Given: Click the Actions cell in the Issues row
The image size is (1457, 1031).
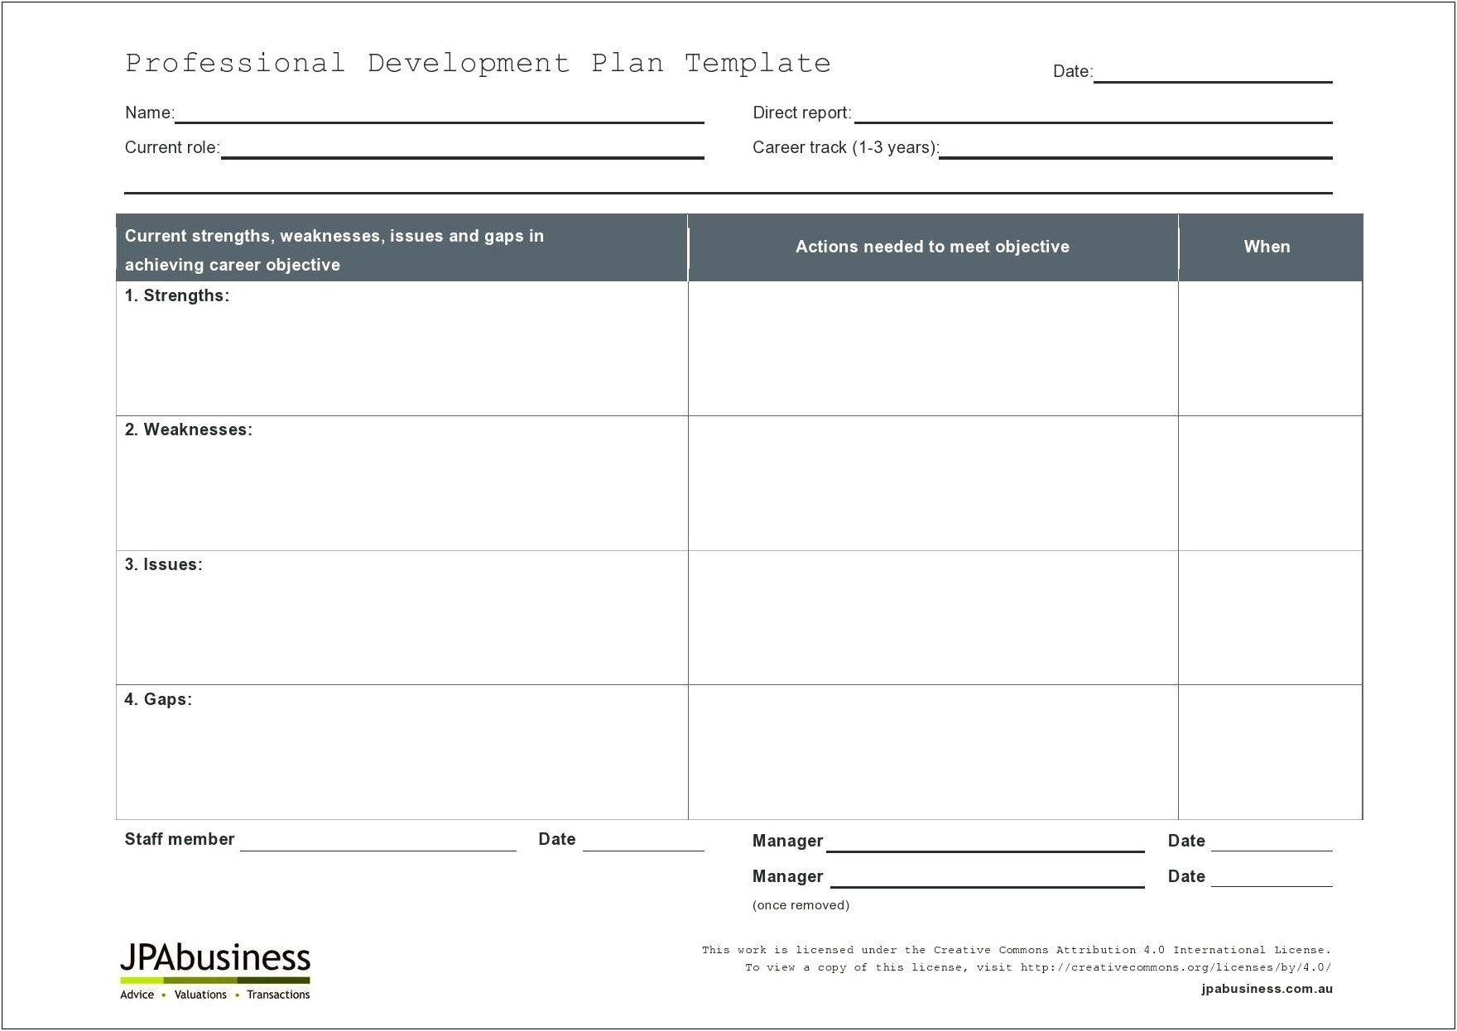Looking at the screenshot, I should (933, 618).
